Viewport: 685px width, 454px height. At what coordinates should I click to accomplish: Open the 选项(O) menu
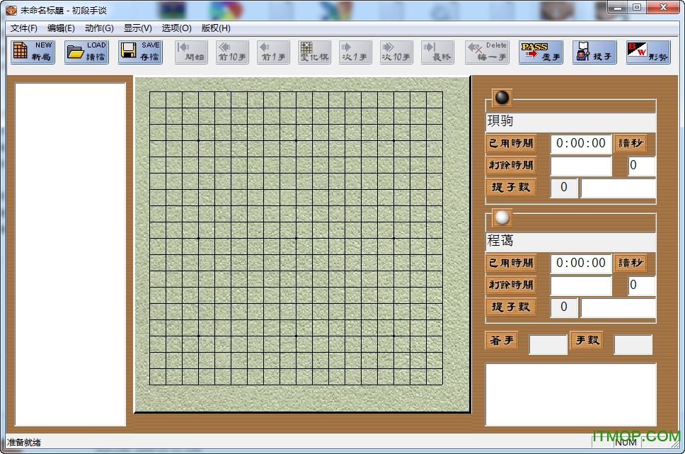pyautogui.click(x=176, y=28)
